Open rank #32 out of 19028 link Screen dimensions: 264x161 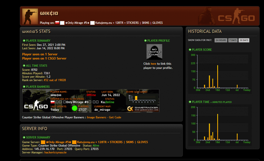(55, 80)
